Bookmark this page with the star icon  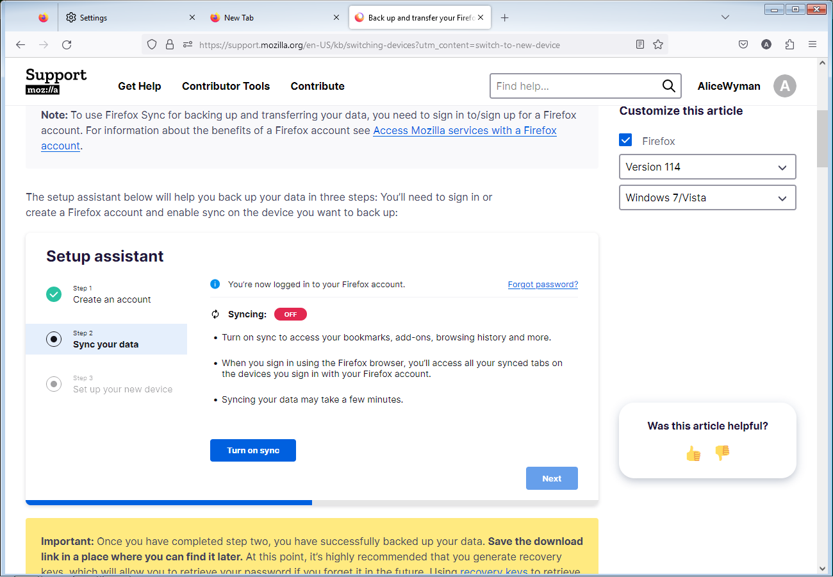(x=658, y=45)
